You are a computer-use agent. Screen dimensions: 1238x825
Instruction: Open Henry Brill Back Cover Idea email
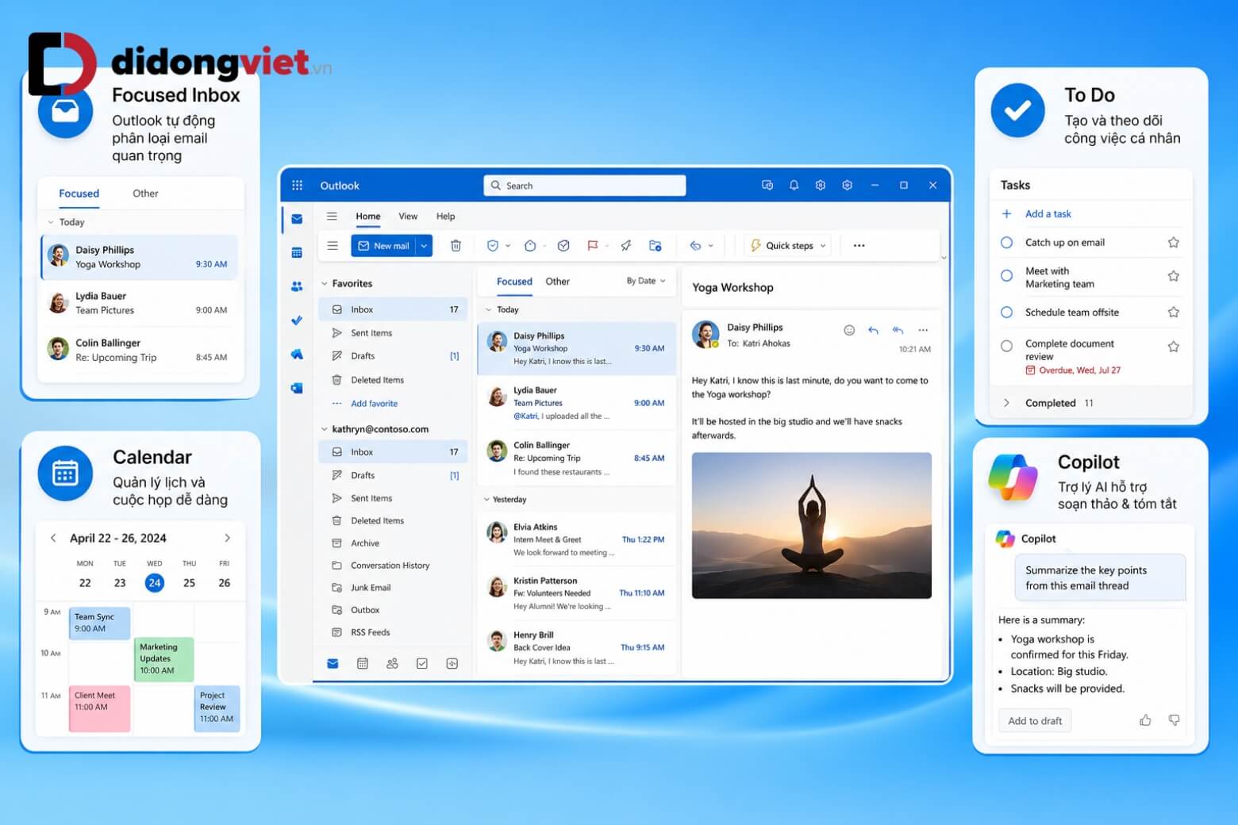[577, 647]
